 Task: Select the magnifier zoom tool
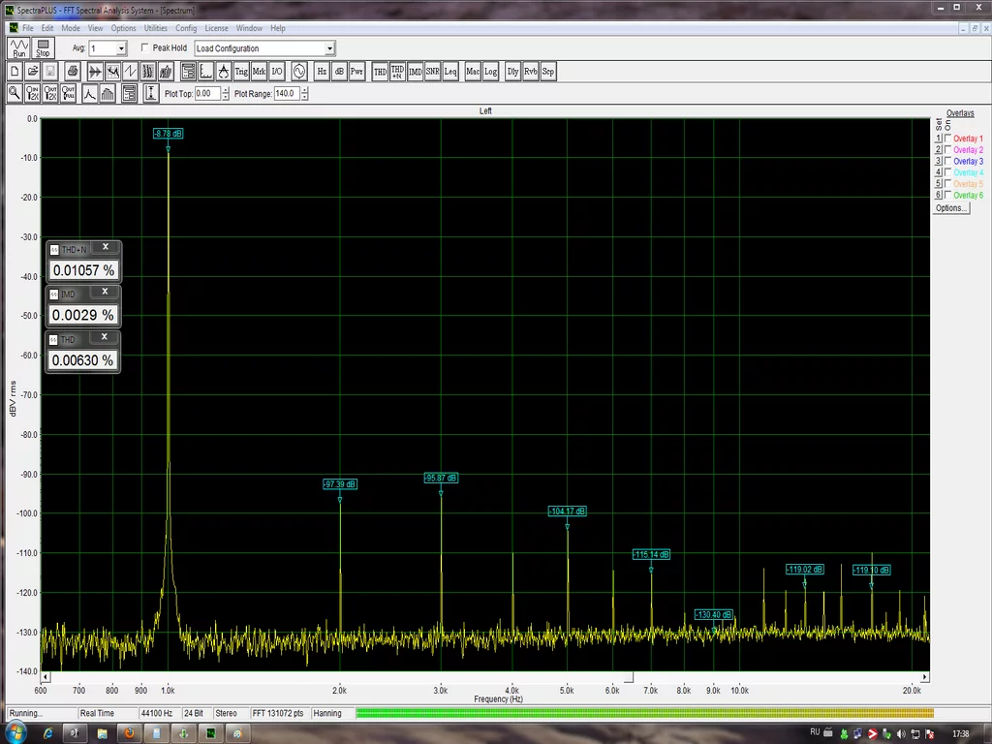point(15,93)
